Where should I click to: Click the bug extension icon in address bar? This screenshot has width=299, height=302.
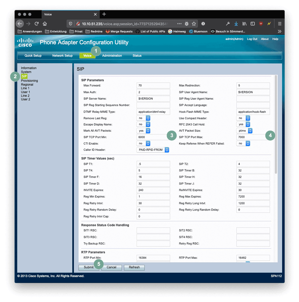click(x=186, y=24)
